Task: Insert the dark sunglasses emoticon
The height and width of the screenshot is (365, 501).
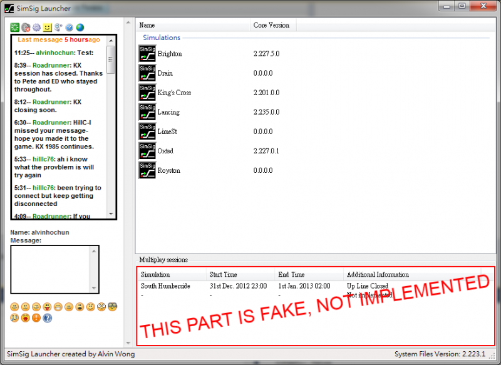Action: pyautogui.click(x=113, y=307)
